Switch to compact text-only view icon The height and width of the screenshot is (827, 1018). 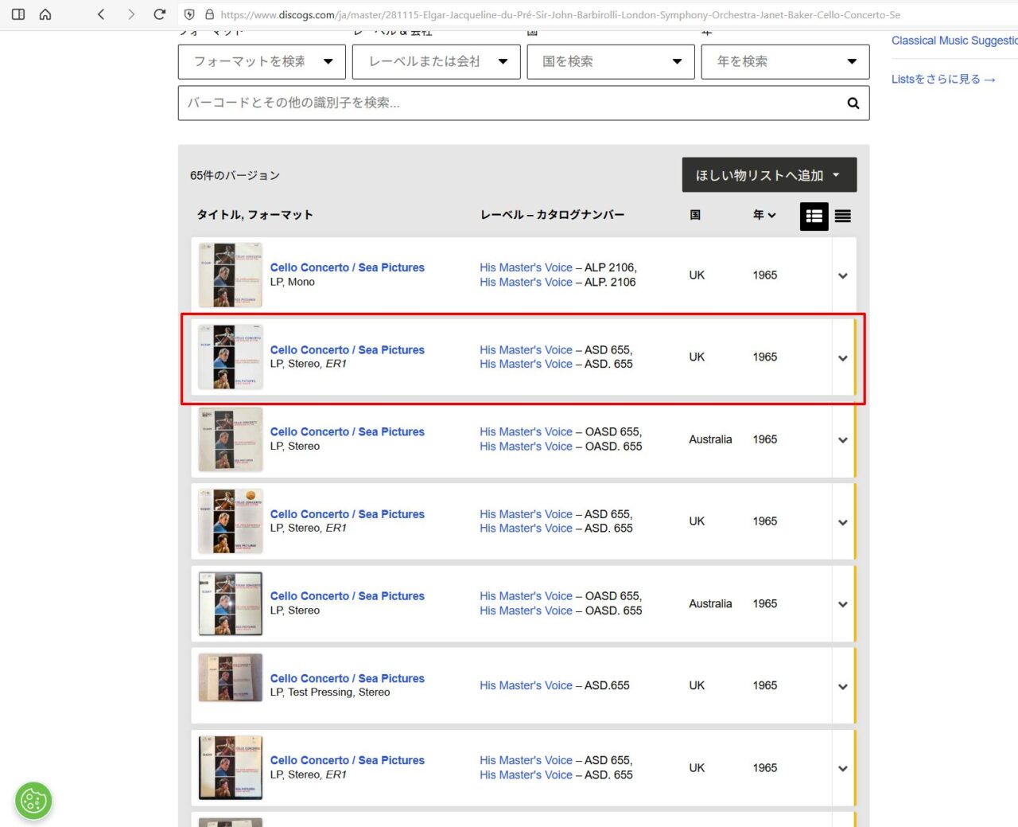[843, 217]
